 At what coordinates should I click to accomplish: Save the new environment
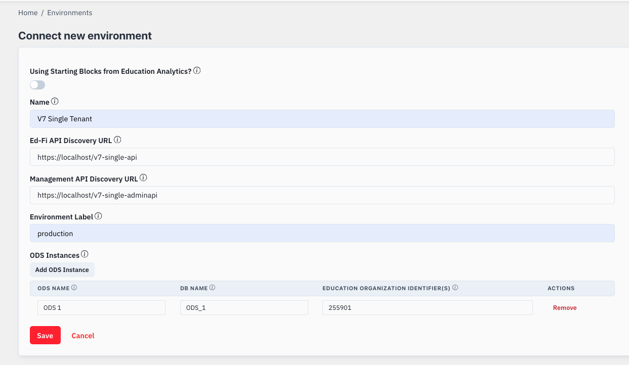45,335
